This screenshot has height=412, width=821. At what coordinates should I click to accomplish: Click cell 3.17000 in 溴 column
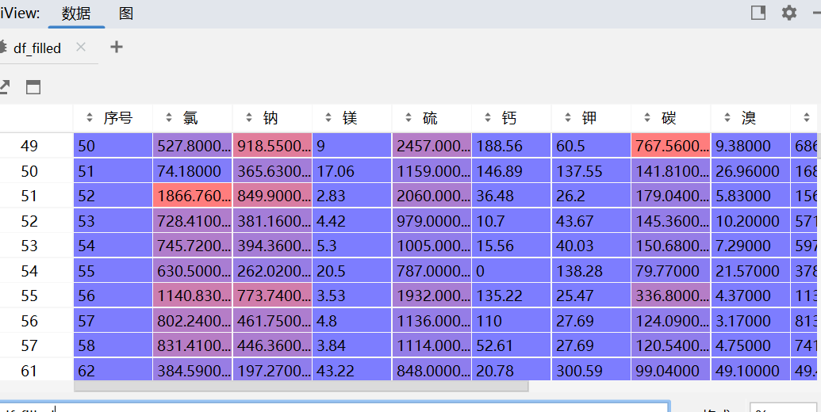point(750,321)
